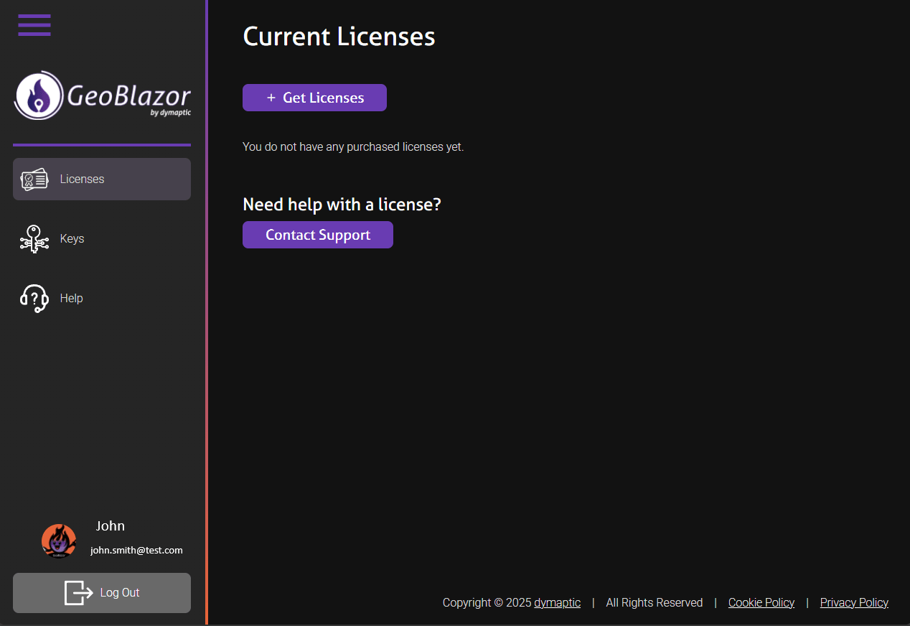Click the Get Licenses button
Screen dimensions: 910x626
pos(314,98)
